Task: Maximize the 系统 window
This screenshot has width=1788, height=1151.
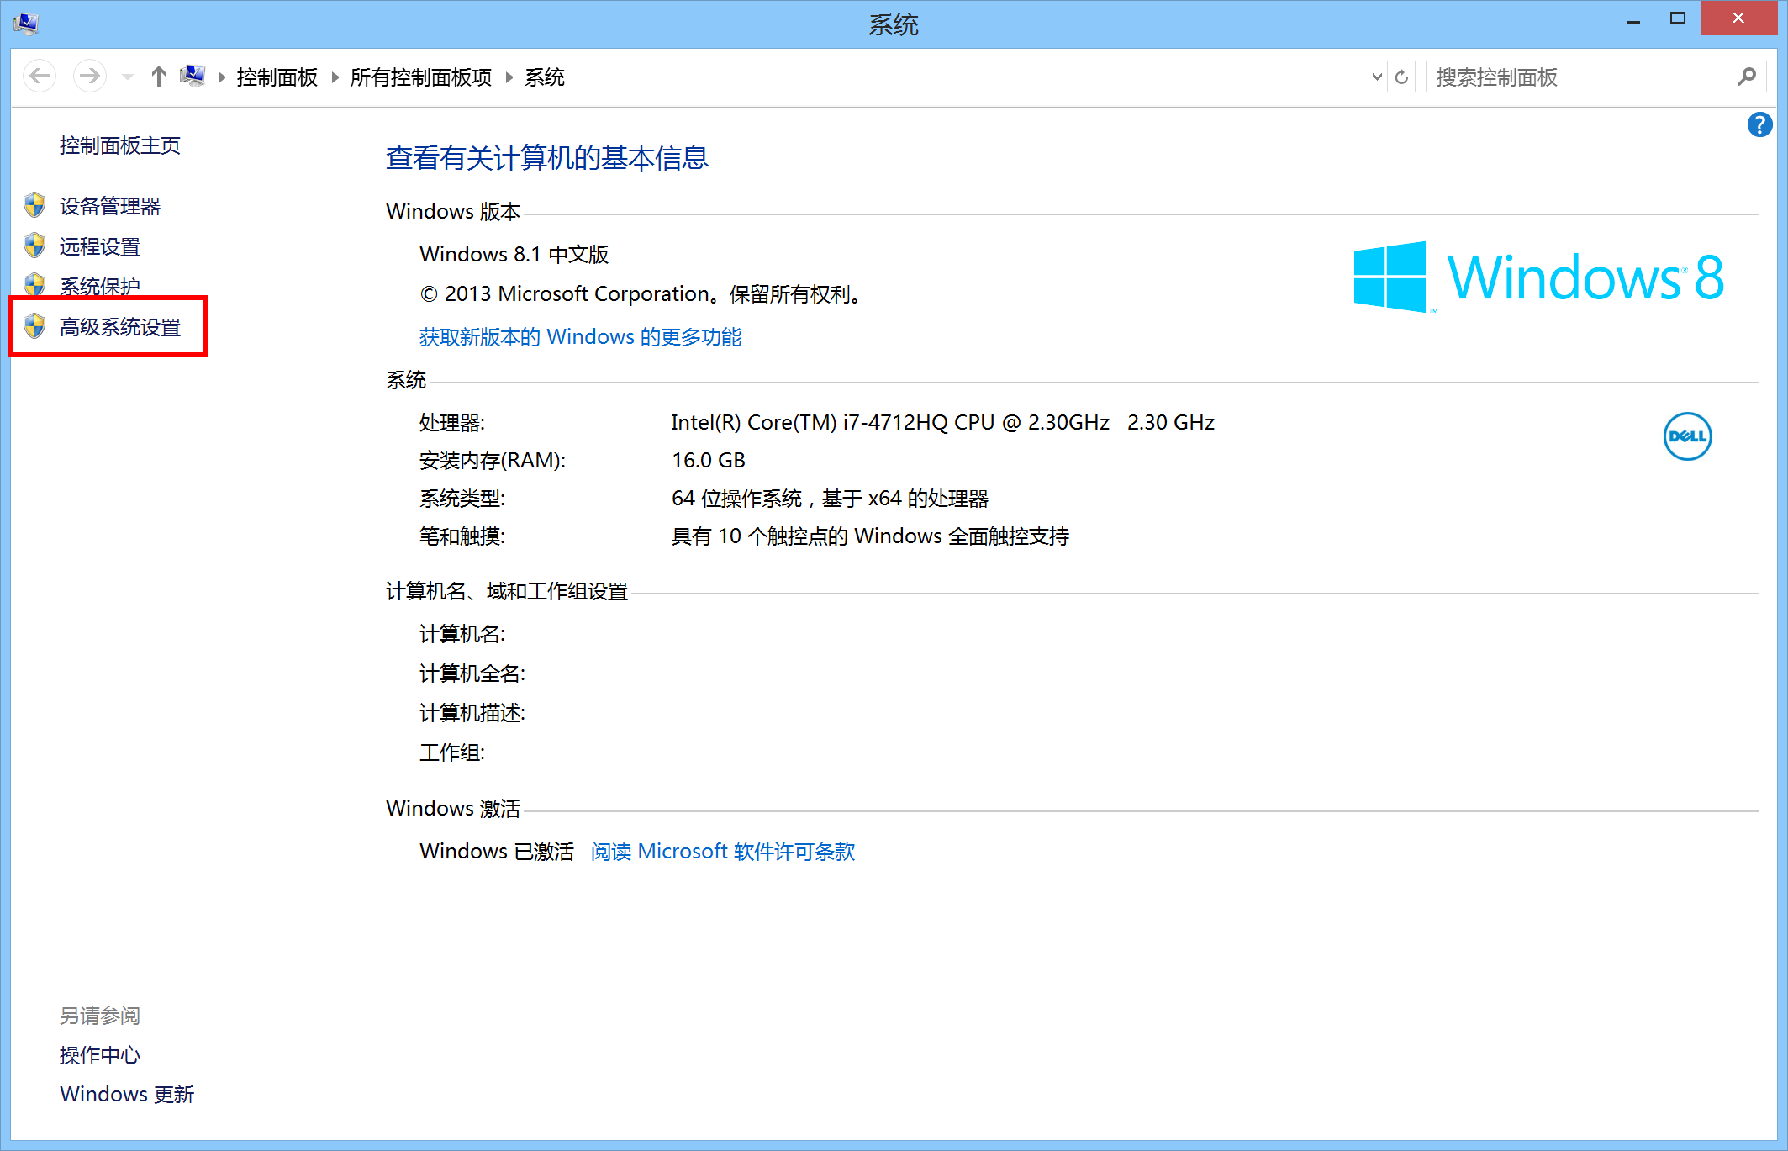Action: [x=1678, y=18]
